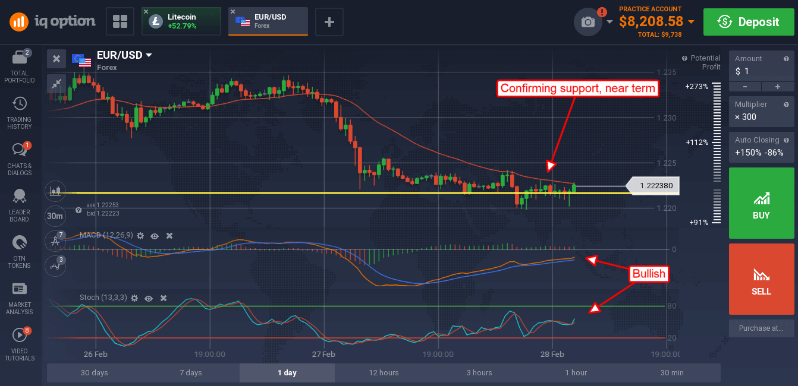
Task: Click the current price label 1.222380
Action: tap(653, 186)
